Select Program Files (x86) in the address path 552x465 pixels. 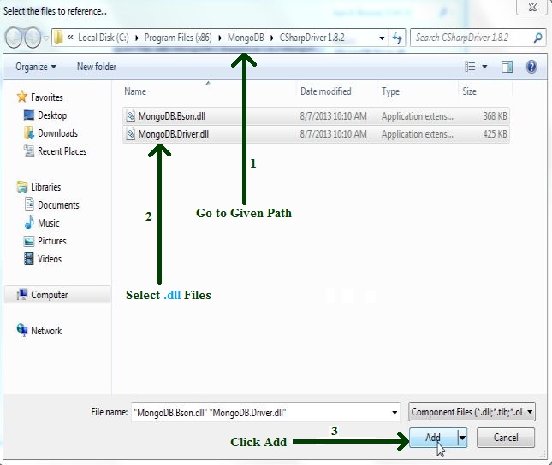tap(178, 38)
